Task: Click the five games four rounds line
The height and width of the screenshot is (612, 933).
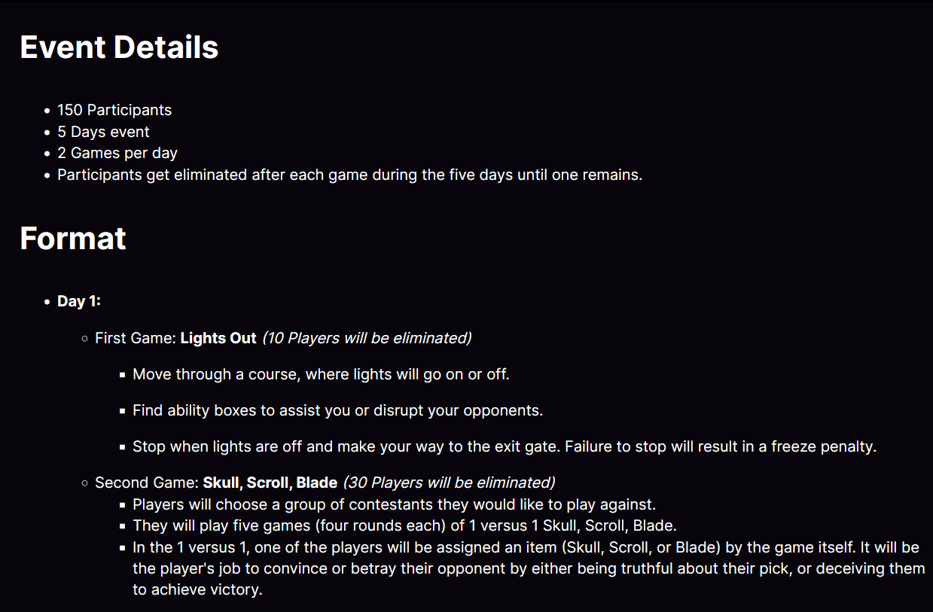Action: coord(404,525)
